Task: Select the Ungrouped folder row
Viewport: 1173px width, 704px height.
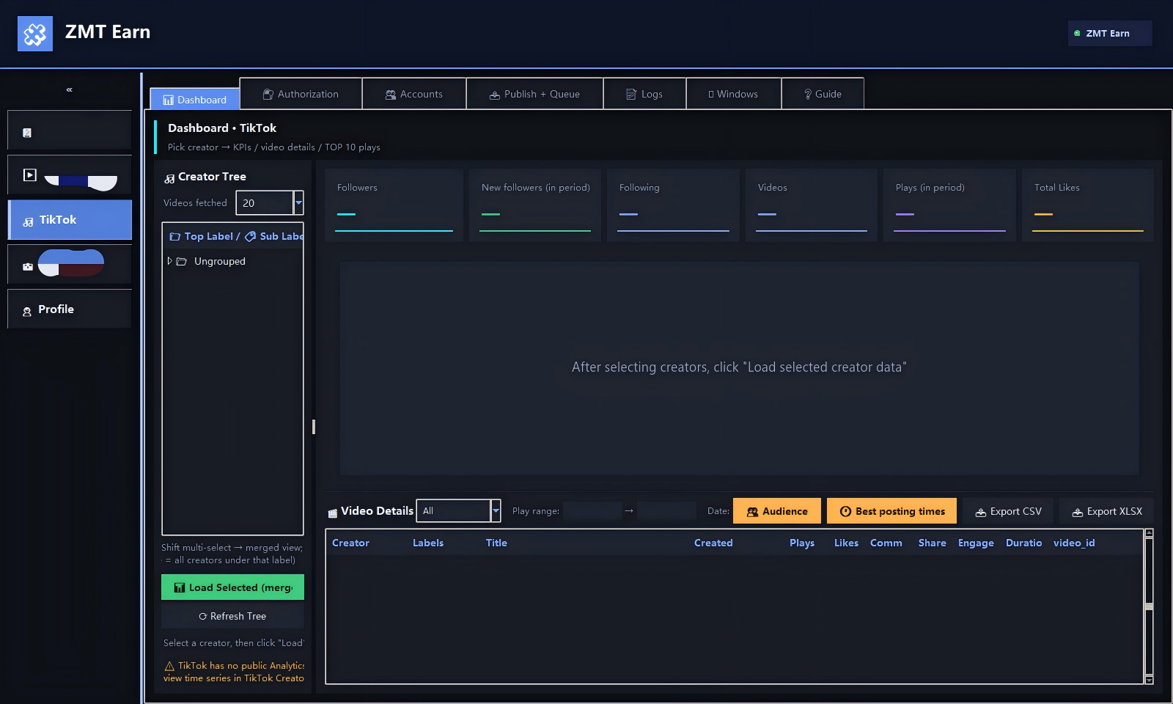Action: tap(232, 261)
